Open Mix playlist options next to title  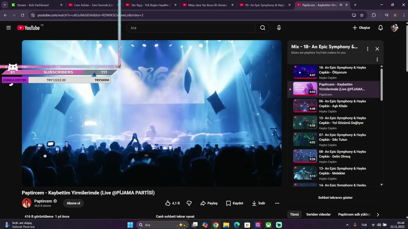point(368,49)
